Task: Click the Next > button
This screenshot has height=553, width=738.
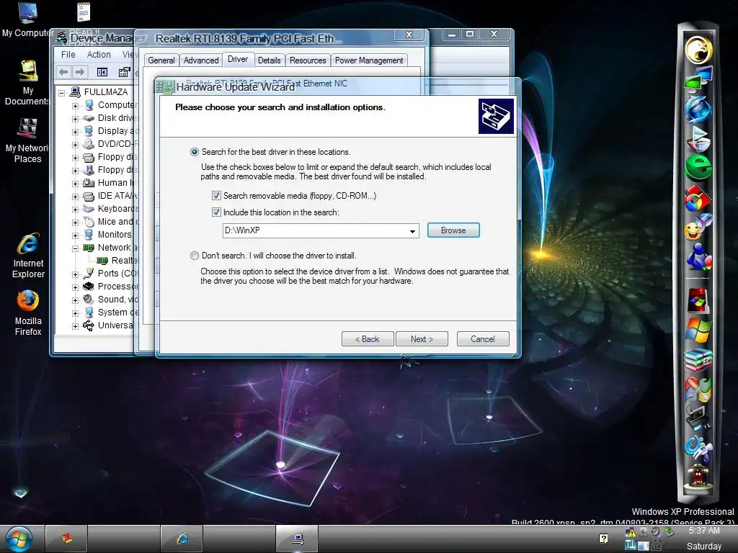Action: (x=422, y=339)
